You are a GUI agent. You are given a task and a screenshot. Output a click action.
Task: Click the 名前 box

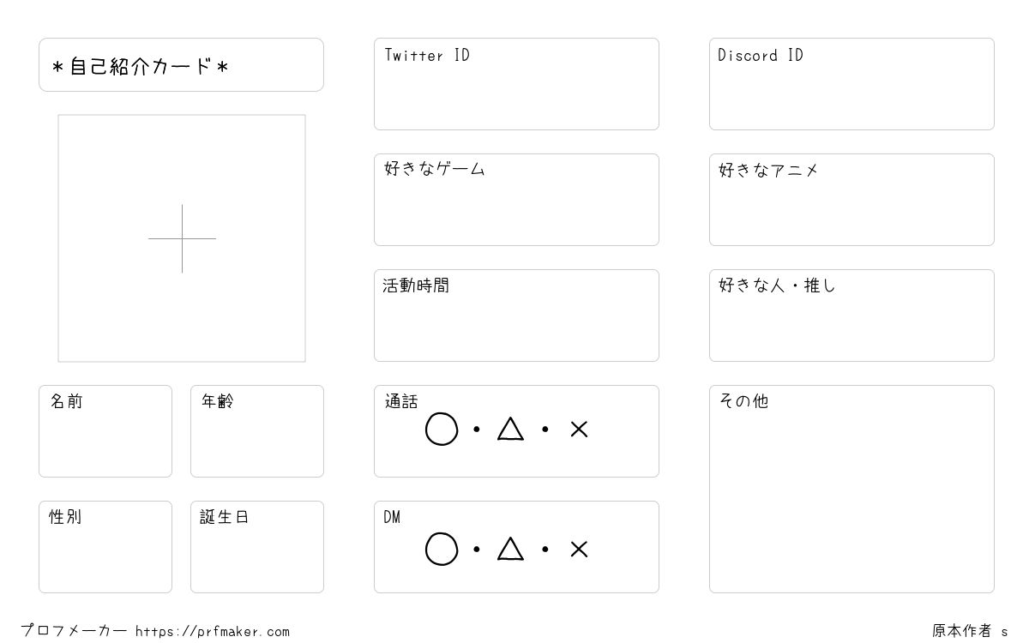coord(105,431)
